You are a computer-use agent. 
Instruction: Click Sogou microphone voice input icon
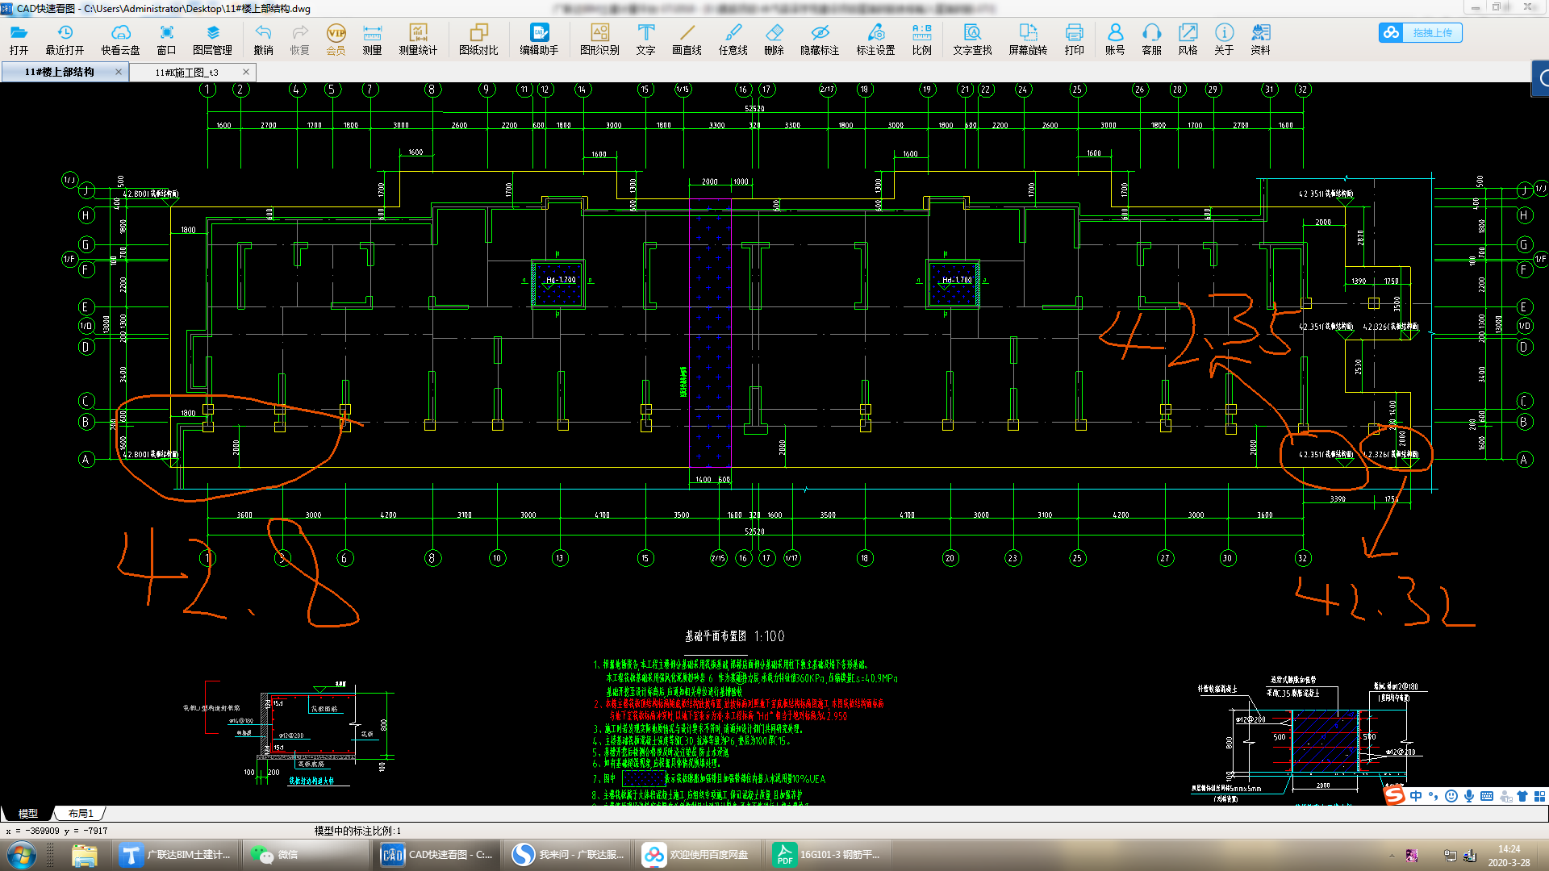coord(1469,796)
